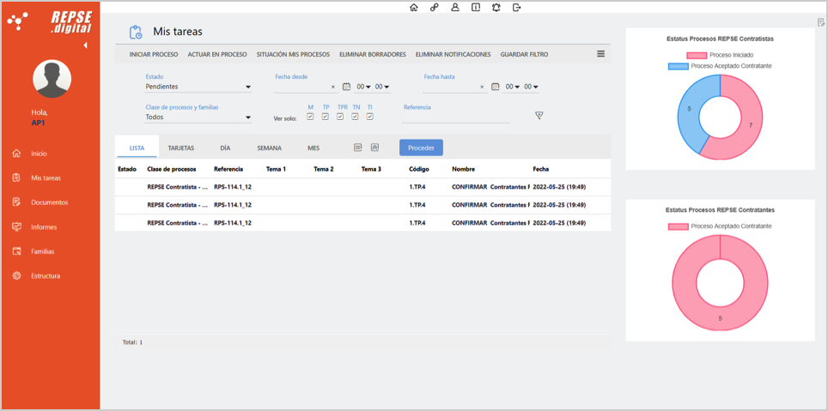Click the Documentos icon in sidebar
Viewport: 828px width, 411px height.
click(x=16, y=202)
